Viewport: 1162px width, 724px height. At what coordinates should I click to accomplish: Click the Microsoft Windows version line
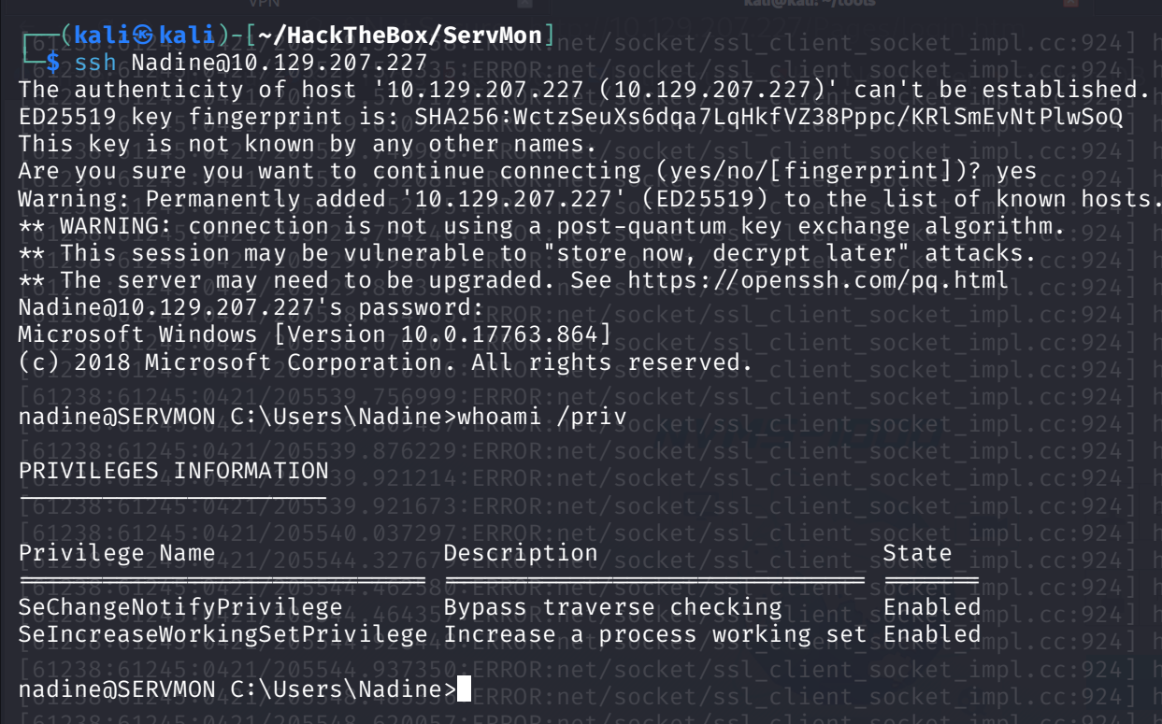[x=315, y=334]
